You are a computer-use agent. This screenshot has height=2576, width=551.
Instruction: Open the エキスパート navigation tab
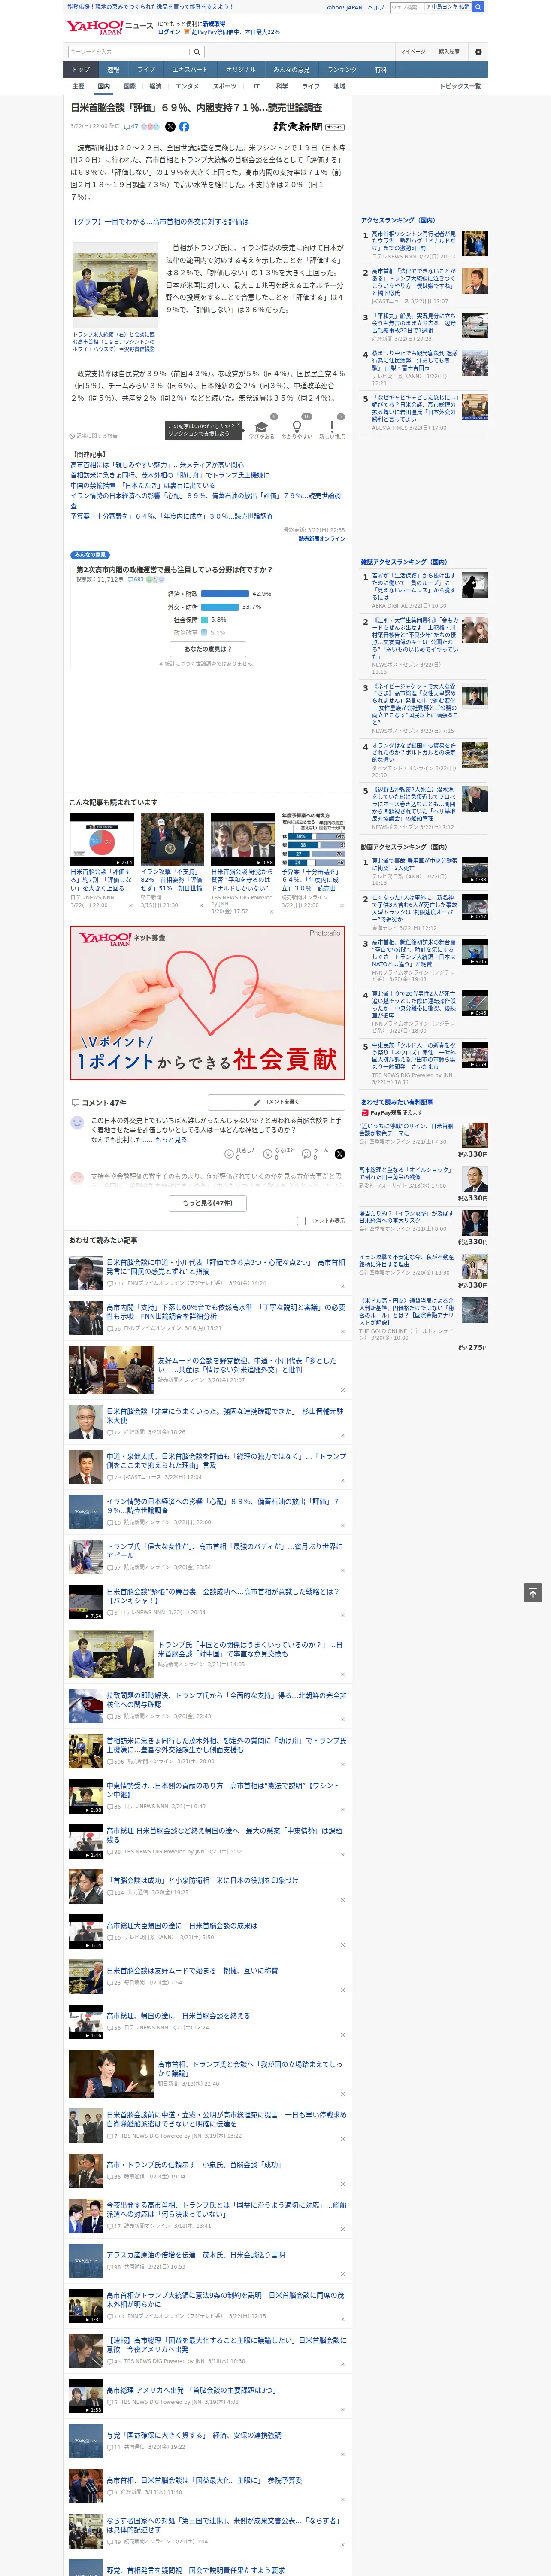click(x=190, y=69)
